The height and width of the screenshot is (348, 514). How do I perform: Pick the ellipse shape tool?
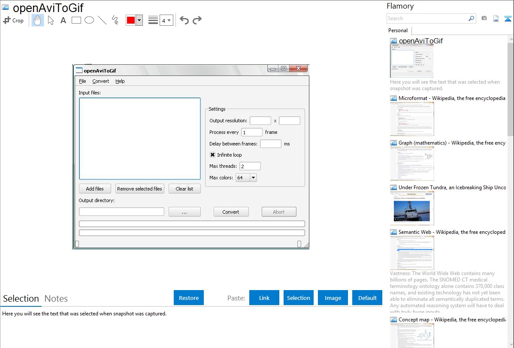89,20
